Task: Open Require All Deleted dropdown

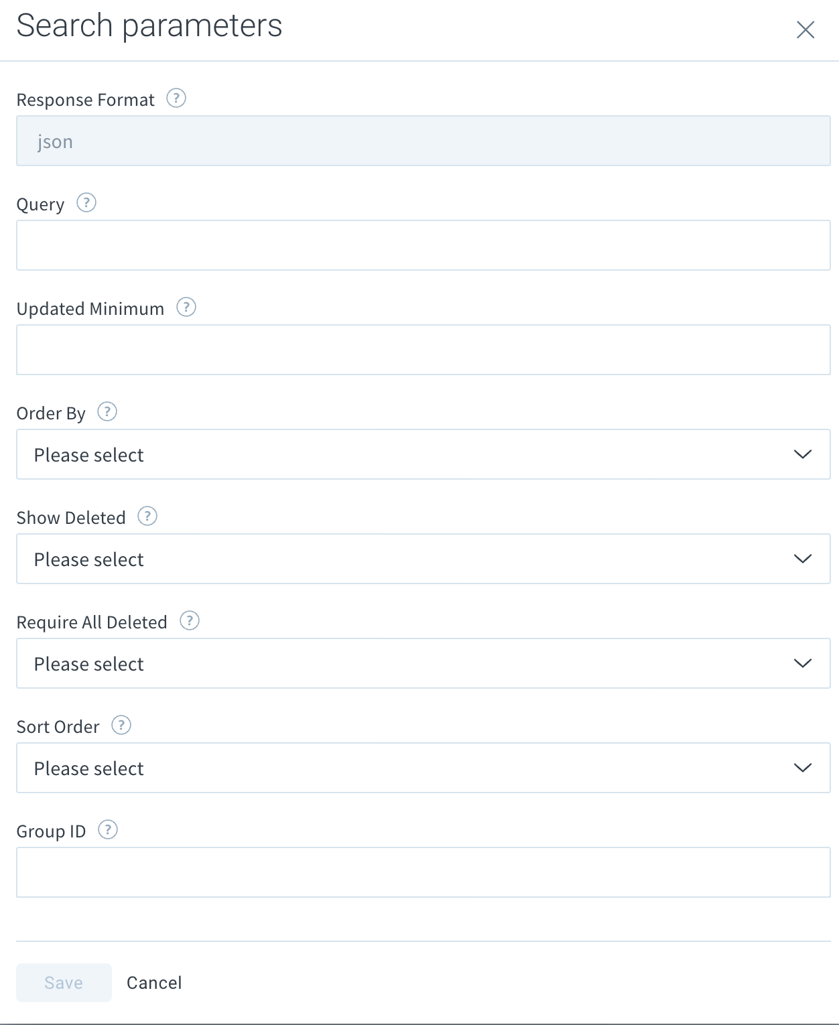Action: [424, 663]
